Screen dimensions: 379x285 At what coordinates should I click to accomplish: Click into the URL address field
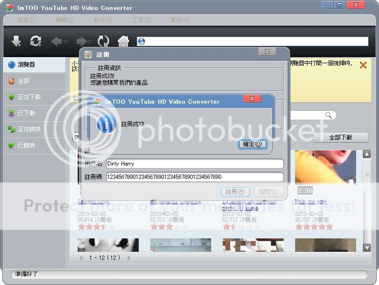point(253,41)
